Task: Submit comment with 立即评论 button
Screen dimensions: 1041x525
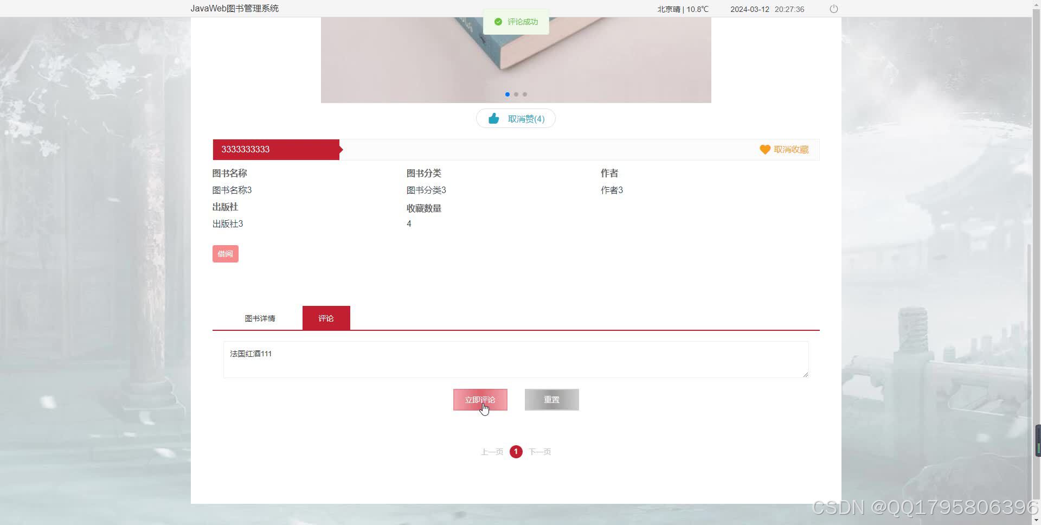Action: tap(480, 400)
